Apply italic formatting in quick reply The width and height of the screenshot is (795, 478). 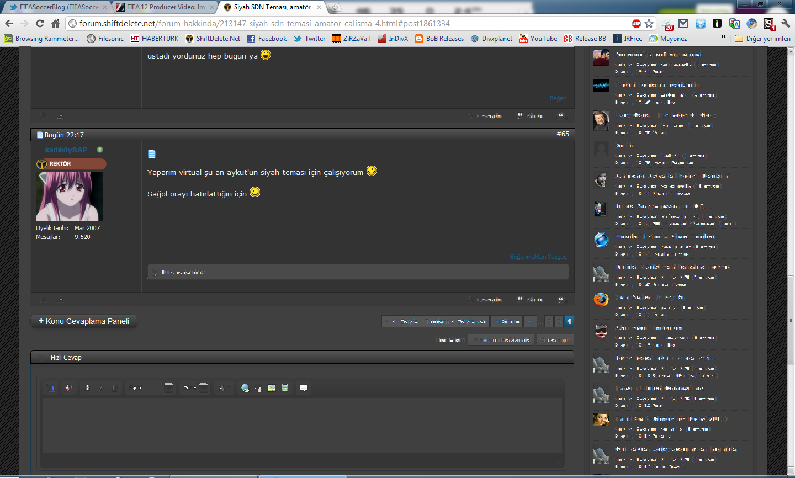(x=101, y=388)
